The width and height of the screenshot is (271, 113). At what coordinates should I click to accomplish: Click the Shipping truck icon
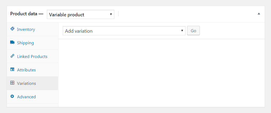[12, 42]
